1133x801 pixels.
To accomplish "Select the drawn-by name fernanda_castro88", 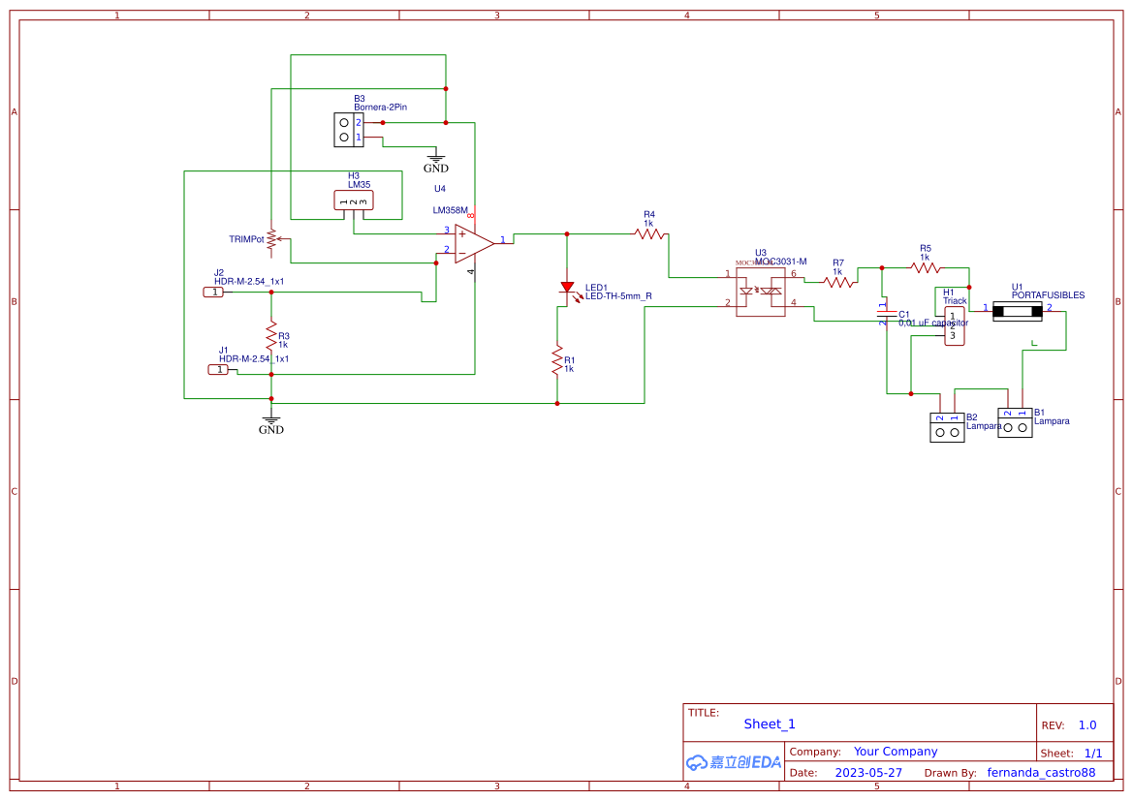I will point(1042,772).
